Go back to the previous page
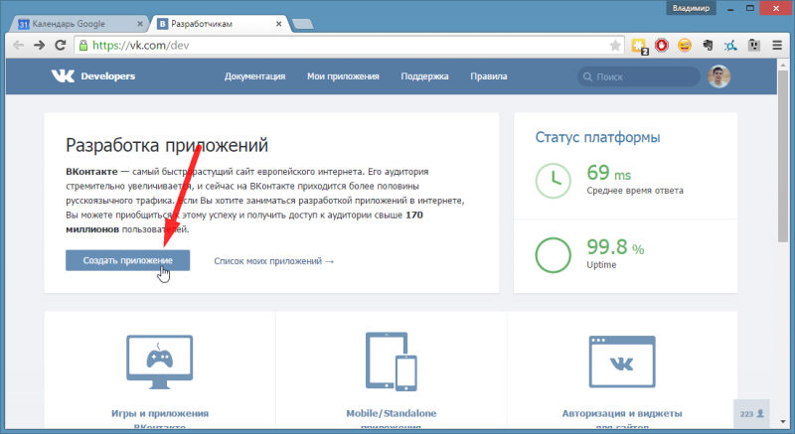 (x=17, y=46)
